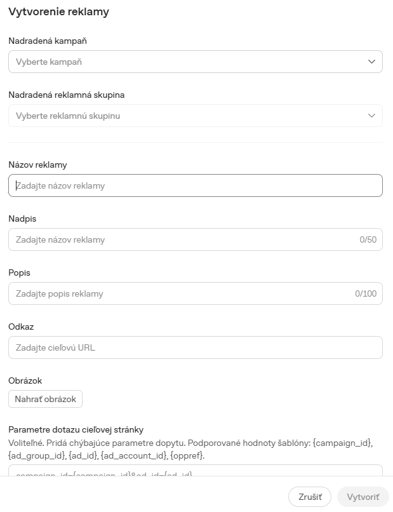Click the Odkaz field label
This screenshot has width=393, height=512.
click(x=21, y=327)
